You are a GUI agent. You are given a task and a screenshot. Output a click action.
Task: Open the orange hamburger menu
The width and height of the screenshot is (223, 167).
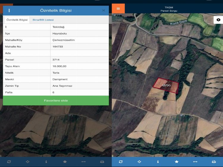[x=118, y=8]
